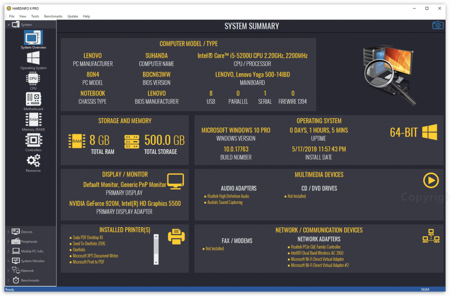Expand the Mobile PC Info section
The height and width of the screenshot is (296, 450).
pyautogui.click(x=8, y=251)
